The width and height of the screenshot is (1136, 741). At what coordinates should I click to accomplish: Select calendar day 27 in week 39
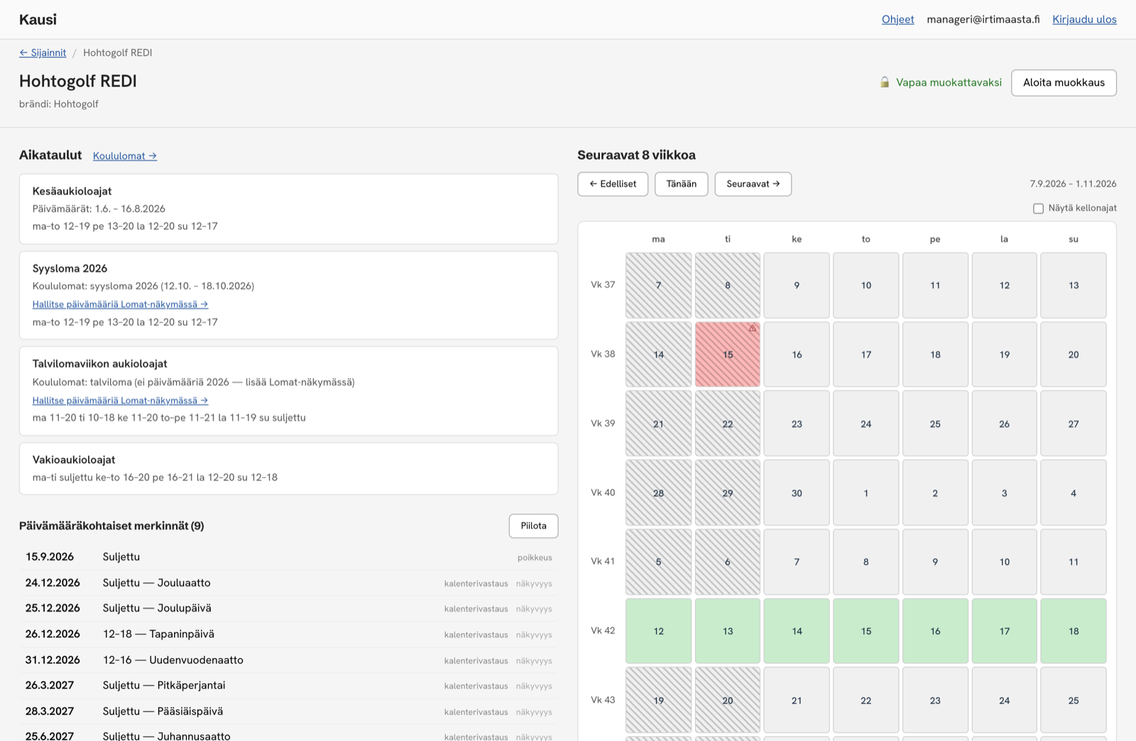[1074, 424]
